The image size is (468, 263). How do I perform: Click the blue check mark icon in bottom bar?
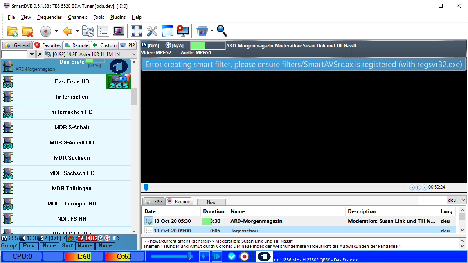pyautogui.click(x=232, y=256)
